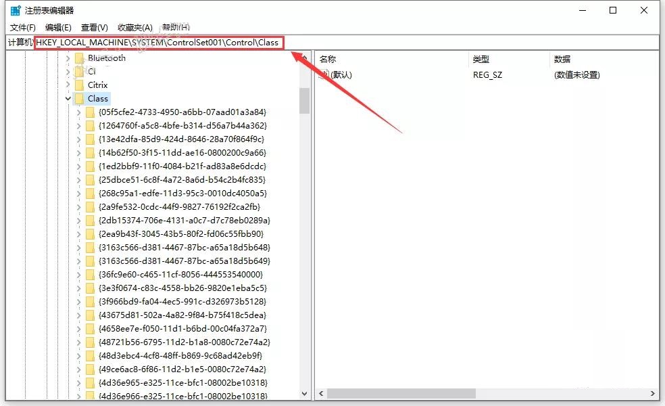This screenshot has height=406, width=665.
Task: Click the (数值未设置) data cell
Action: coord(576,75)
